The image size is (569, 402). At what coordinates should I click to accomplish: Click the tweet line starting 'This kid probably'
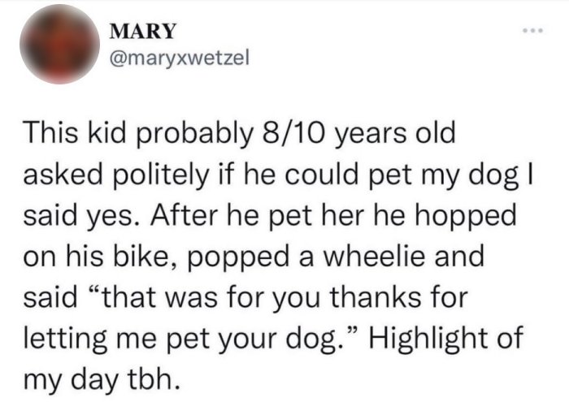coord(240,133)
